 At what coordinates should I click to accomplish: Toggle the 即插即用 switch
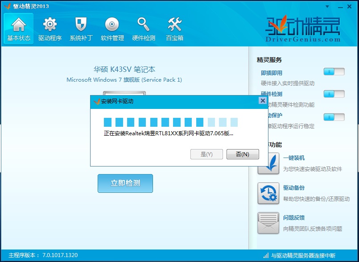pos(334,72)
